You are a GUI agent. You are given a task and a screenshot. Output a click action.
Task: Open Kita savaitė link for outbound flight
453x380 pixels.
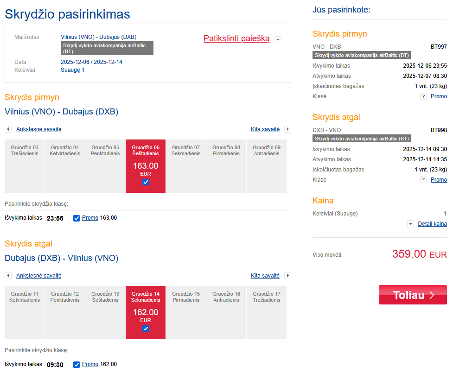click(265, 129)
